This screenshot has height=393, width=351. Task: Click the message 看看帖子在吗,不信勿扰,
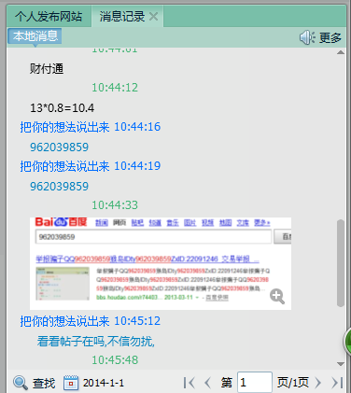pyautogui.click(x=96, y=342)
